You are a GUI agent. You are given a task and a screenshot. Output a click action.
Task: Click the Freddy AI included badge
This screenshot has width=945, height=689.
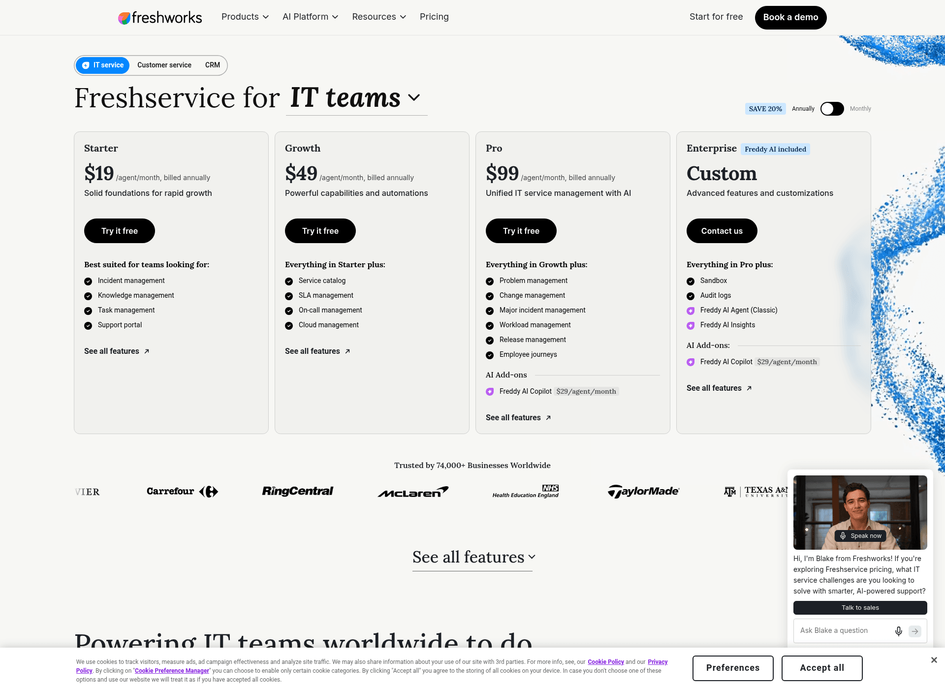[x=775, y=149]
